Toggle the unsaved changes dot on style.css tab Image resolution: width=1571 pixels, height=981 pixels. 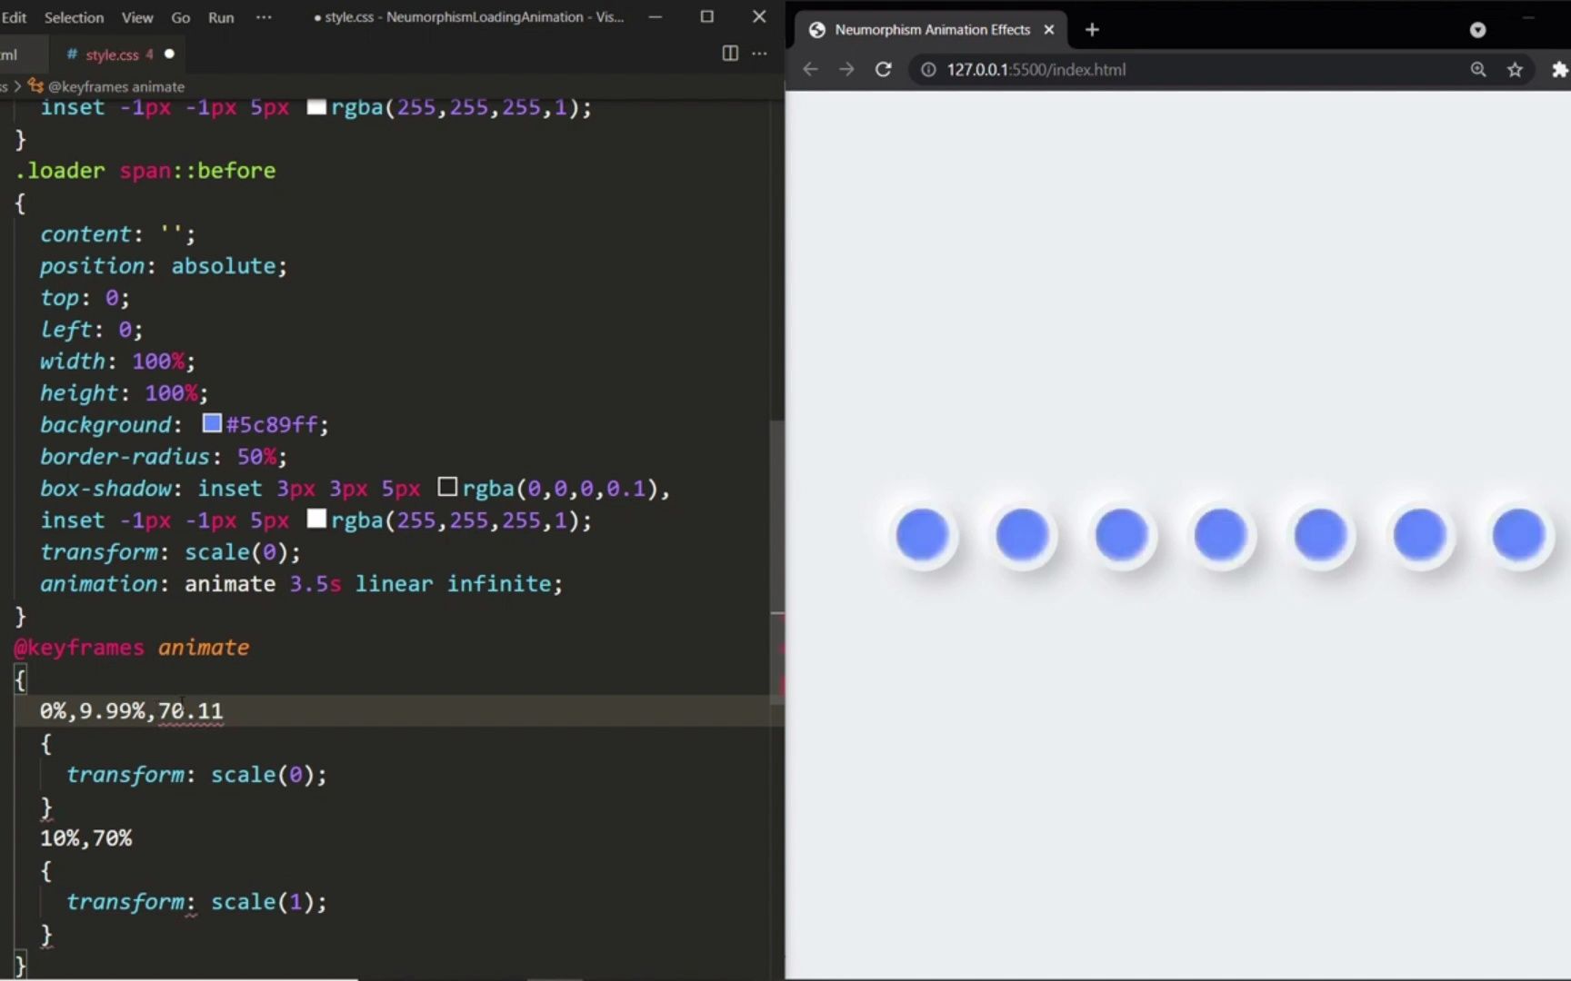point(169,54)
